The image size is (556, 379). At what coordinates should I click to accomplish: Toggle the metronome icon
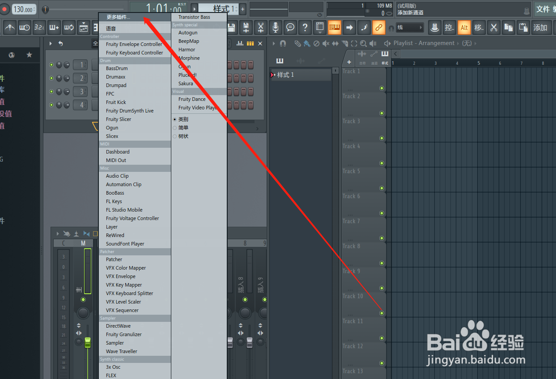click(x=10, y=28)
